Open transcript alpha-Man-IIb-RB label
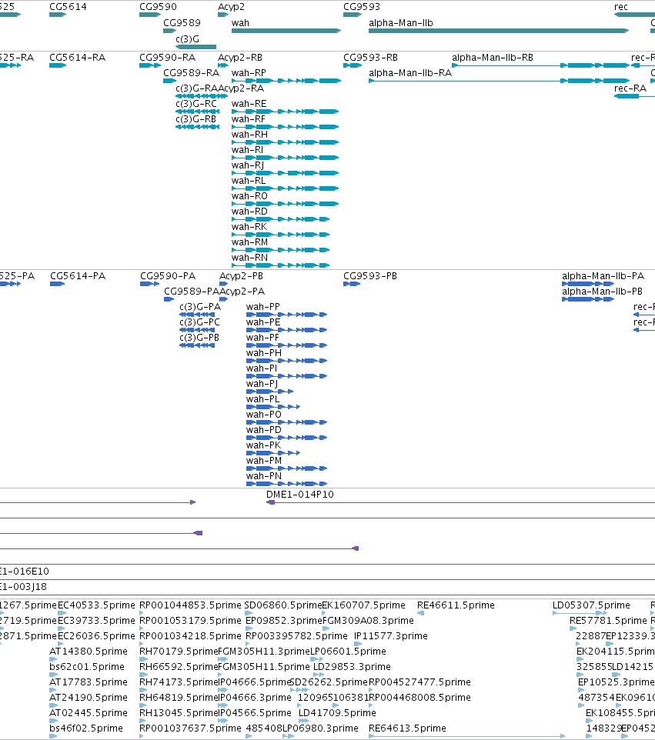655x740 pixels. pyautogui.click(x=493, y=58)
